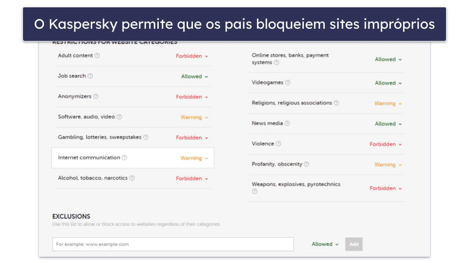Image resolution: width=469 pixels, height=263 pixels.
Task: Change Videogames Allowed setting
Action: coord(388,83)
